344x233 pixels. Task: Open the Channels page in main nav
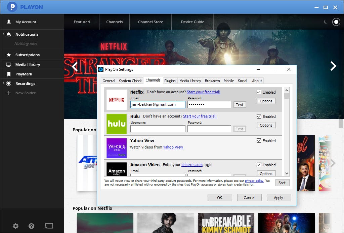point(114,22)
